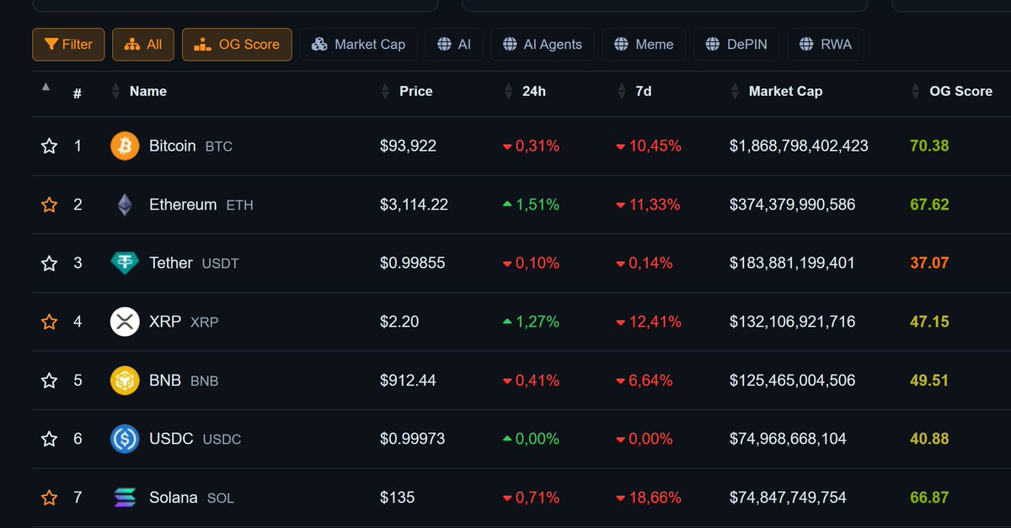Image resolution: width=1011 pixels, height=528 pixels.
Task: Click XRP market cap $132,106,921,716
Action: [793, 322]
